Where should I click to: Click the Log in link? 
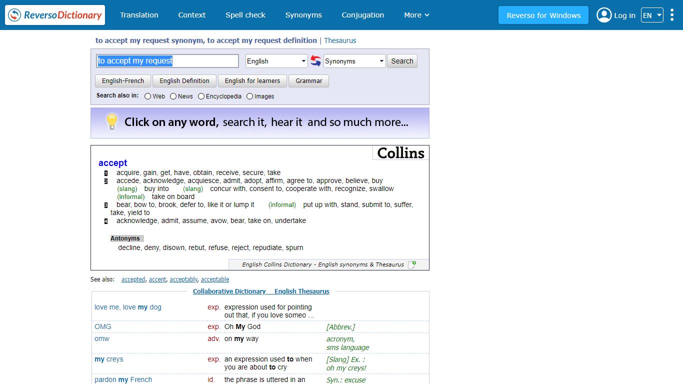pos(624,15)
